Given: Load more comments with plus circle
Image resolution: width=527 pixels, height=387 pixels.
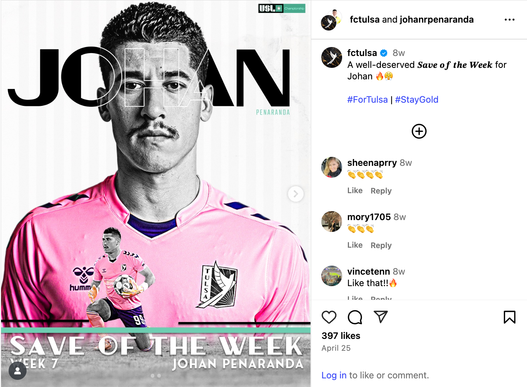Looking at the screenshot, I should point(419,131).
